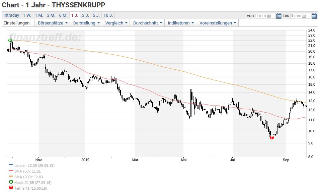The image size is (318, 194).
Task: Click the 'Einstellungen:' label
Action: pyautogui.click(x=17, y=23)
